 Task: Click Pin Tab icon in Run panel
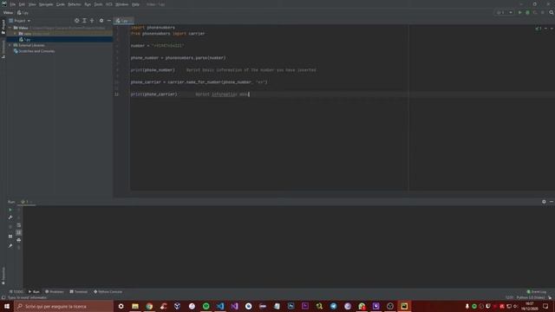tap(10, 245)
